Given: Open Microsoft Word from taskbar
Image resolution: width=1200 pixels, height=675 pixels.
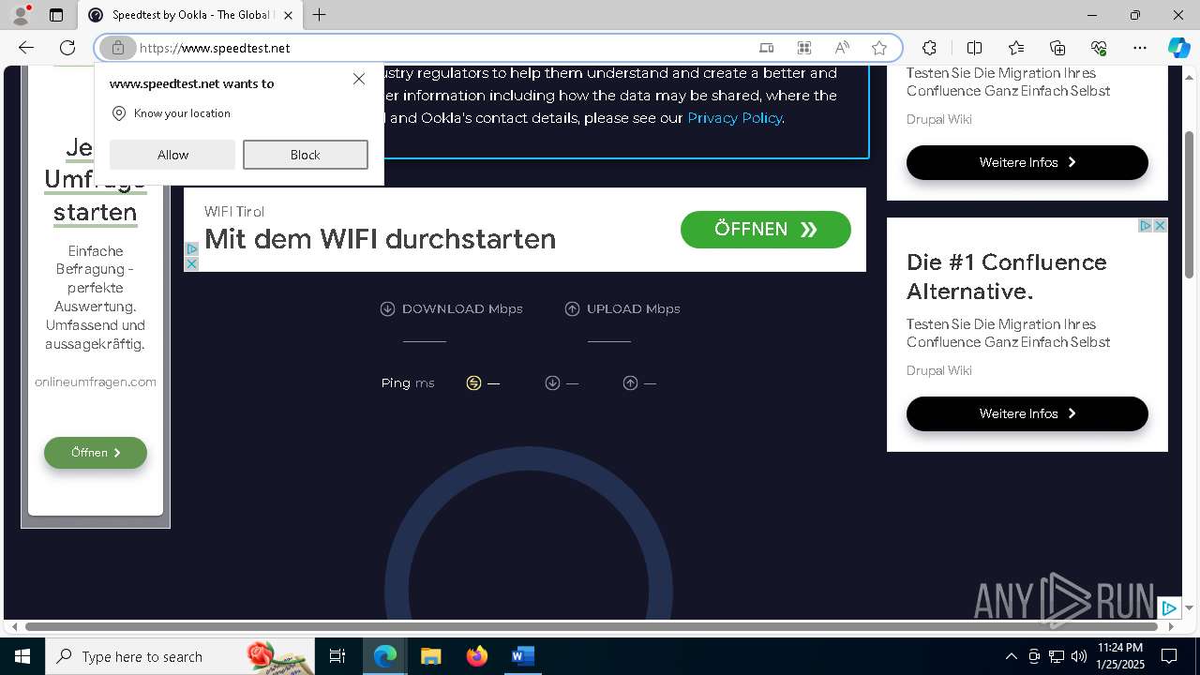Looking at the screenshot, I should 522,656.
